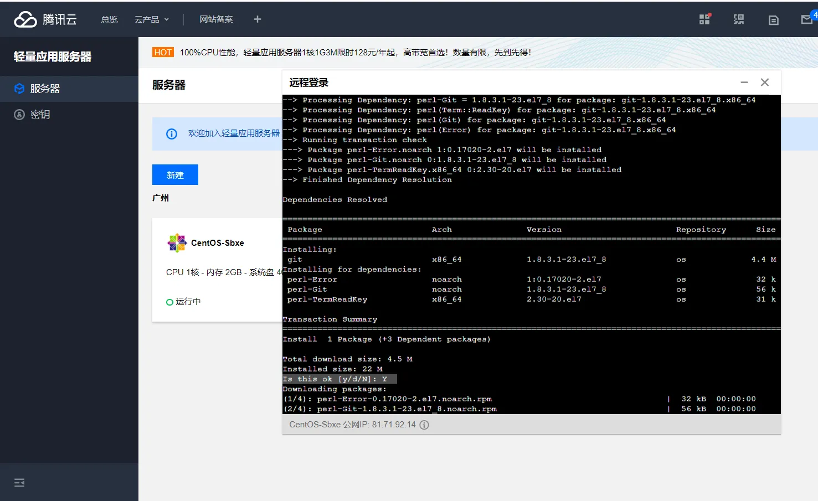This screenshot has height=501, width=818.
Task: Close the 远程登录 remote login window
Action: tap(765, 82)
